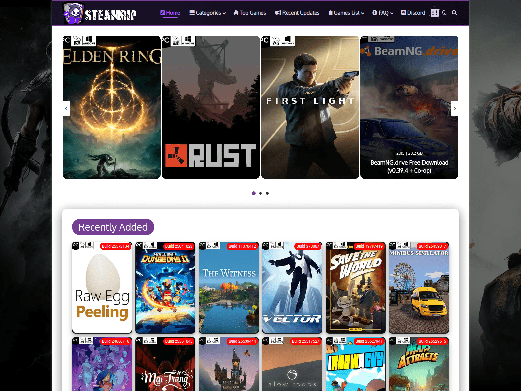Screen dimensions: 521x391
Task: Show next slide with right arrow
Action: click(x=455, y=109)
